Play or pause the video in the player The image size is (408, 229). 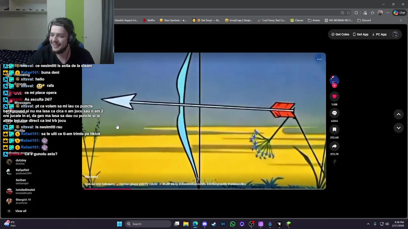pos(204,121)
